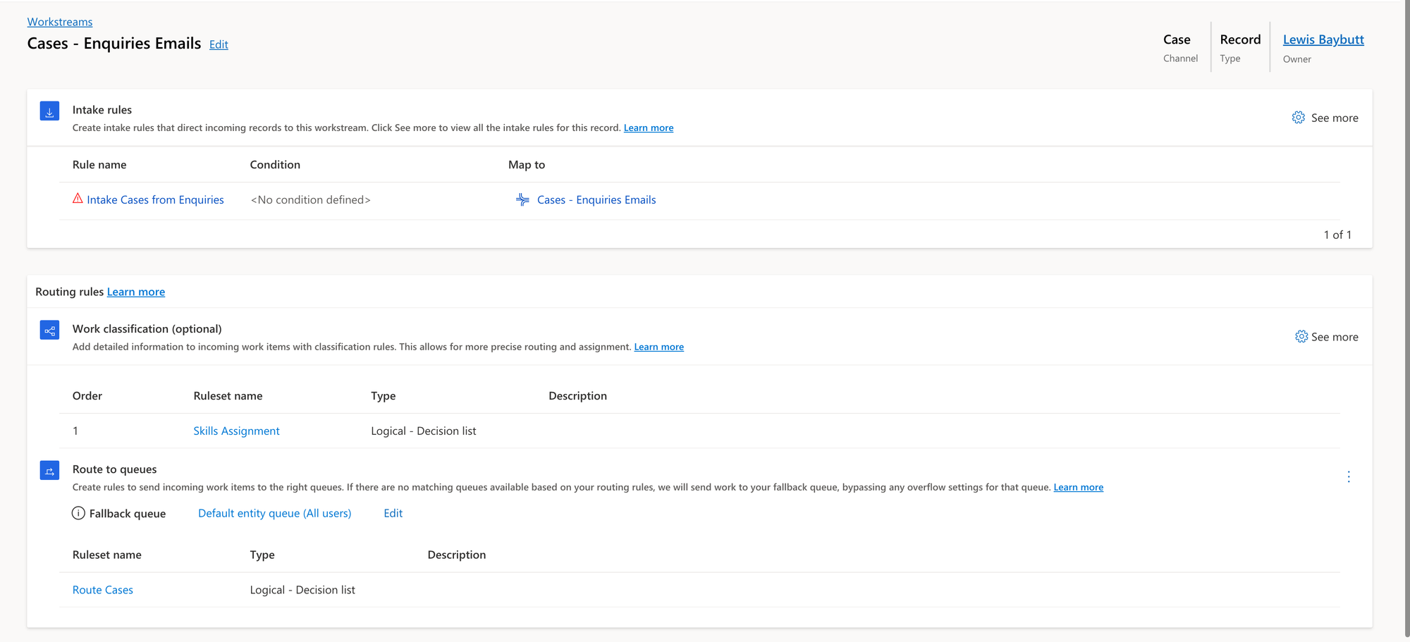This screenshot has height=642, width=1410.
Task: Click the Record type value
Action: point(1240,39)
